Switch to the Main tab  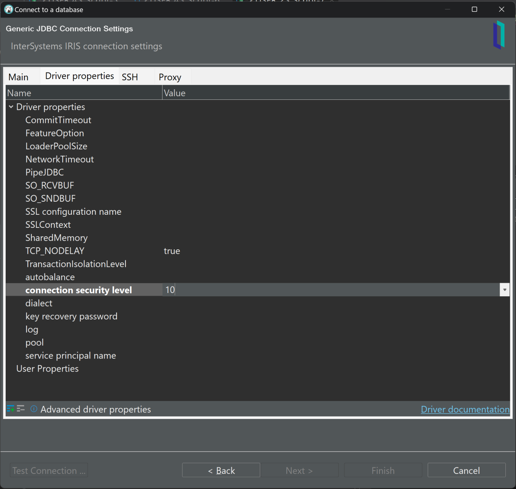[19, 77]
